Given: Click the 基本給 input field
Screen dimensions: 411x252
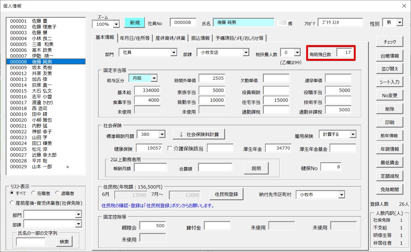Looking at the screenshot, I should pyautogui.click(x=147, y=90).
